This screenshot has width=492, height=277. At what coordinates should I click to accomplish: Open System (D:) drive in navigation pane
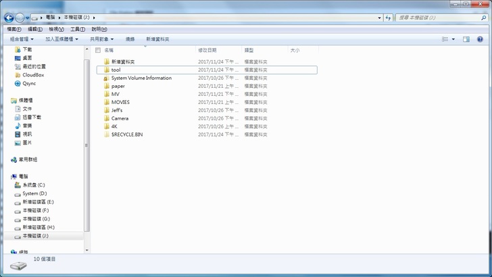point(34,193)
